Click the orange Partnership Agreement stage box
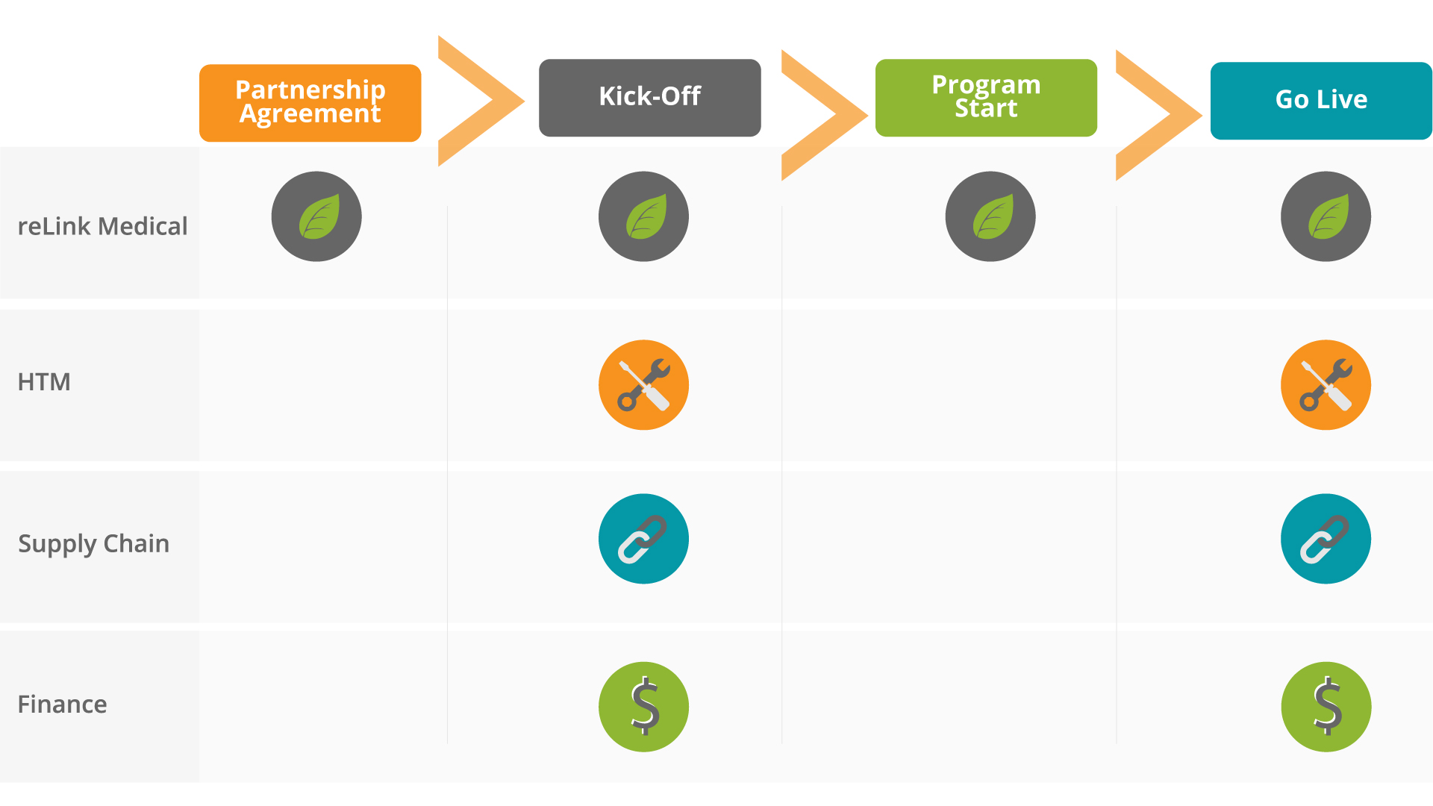Image resolution: width=1433 pixels, height=806 pixels. [x=310, y=103]
